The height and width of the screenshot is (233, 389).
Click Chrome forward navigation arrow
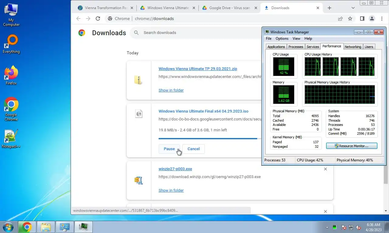(88, 19)
